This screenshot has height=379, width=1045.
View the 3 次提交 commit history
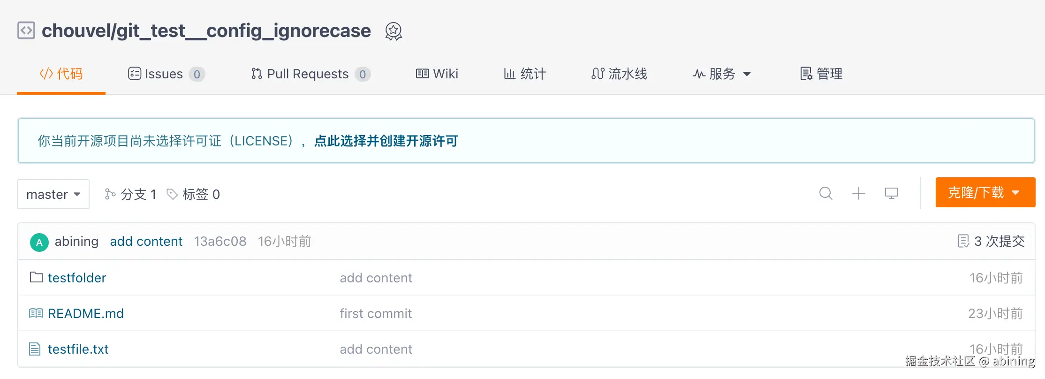991,241
